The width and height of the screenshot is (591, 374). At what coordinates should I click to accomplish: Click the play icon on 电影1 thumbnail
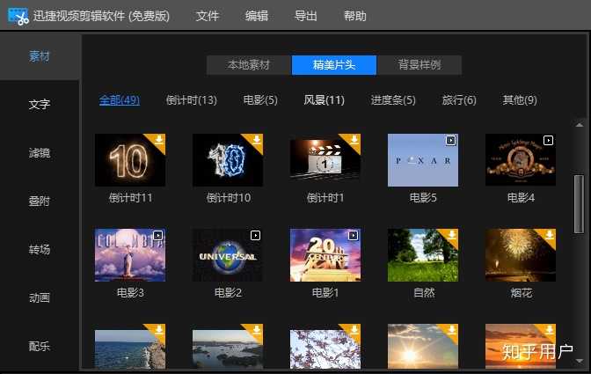[x=353, y=236]
